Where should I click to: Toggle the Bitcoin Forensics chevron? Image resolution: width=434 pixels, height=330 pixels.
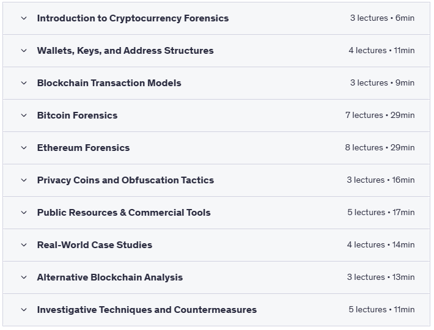click(x=24, y=116)
